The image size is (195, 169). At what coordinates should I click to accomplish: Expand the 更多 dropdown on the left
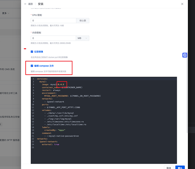coord(6,13)
